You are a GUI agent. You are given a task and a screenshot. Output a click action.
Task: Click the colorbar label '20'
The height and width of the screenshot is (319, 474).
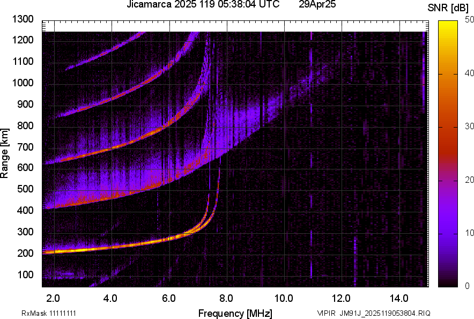click(469, 180)
